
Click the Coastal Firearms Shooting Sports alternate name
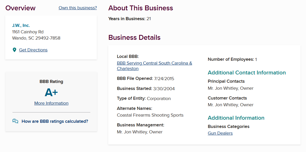150,115
